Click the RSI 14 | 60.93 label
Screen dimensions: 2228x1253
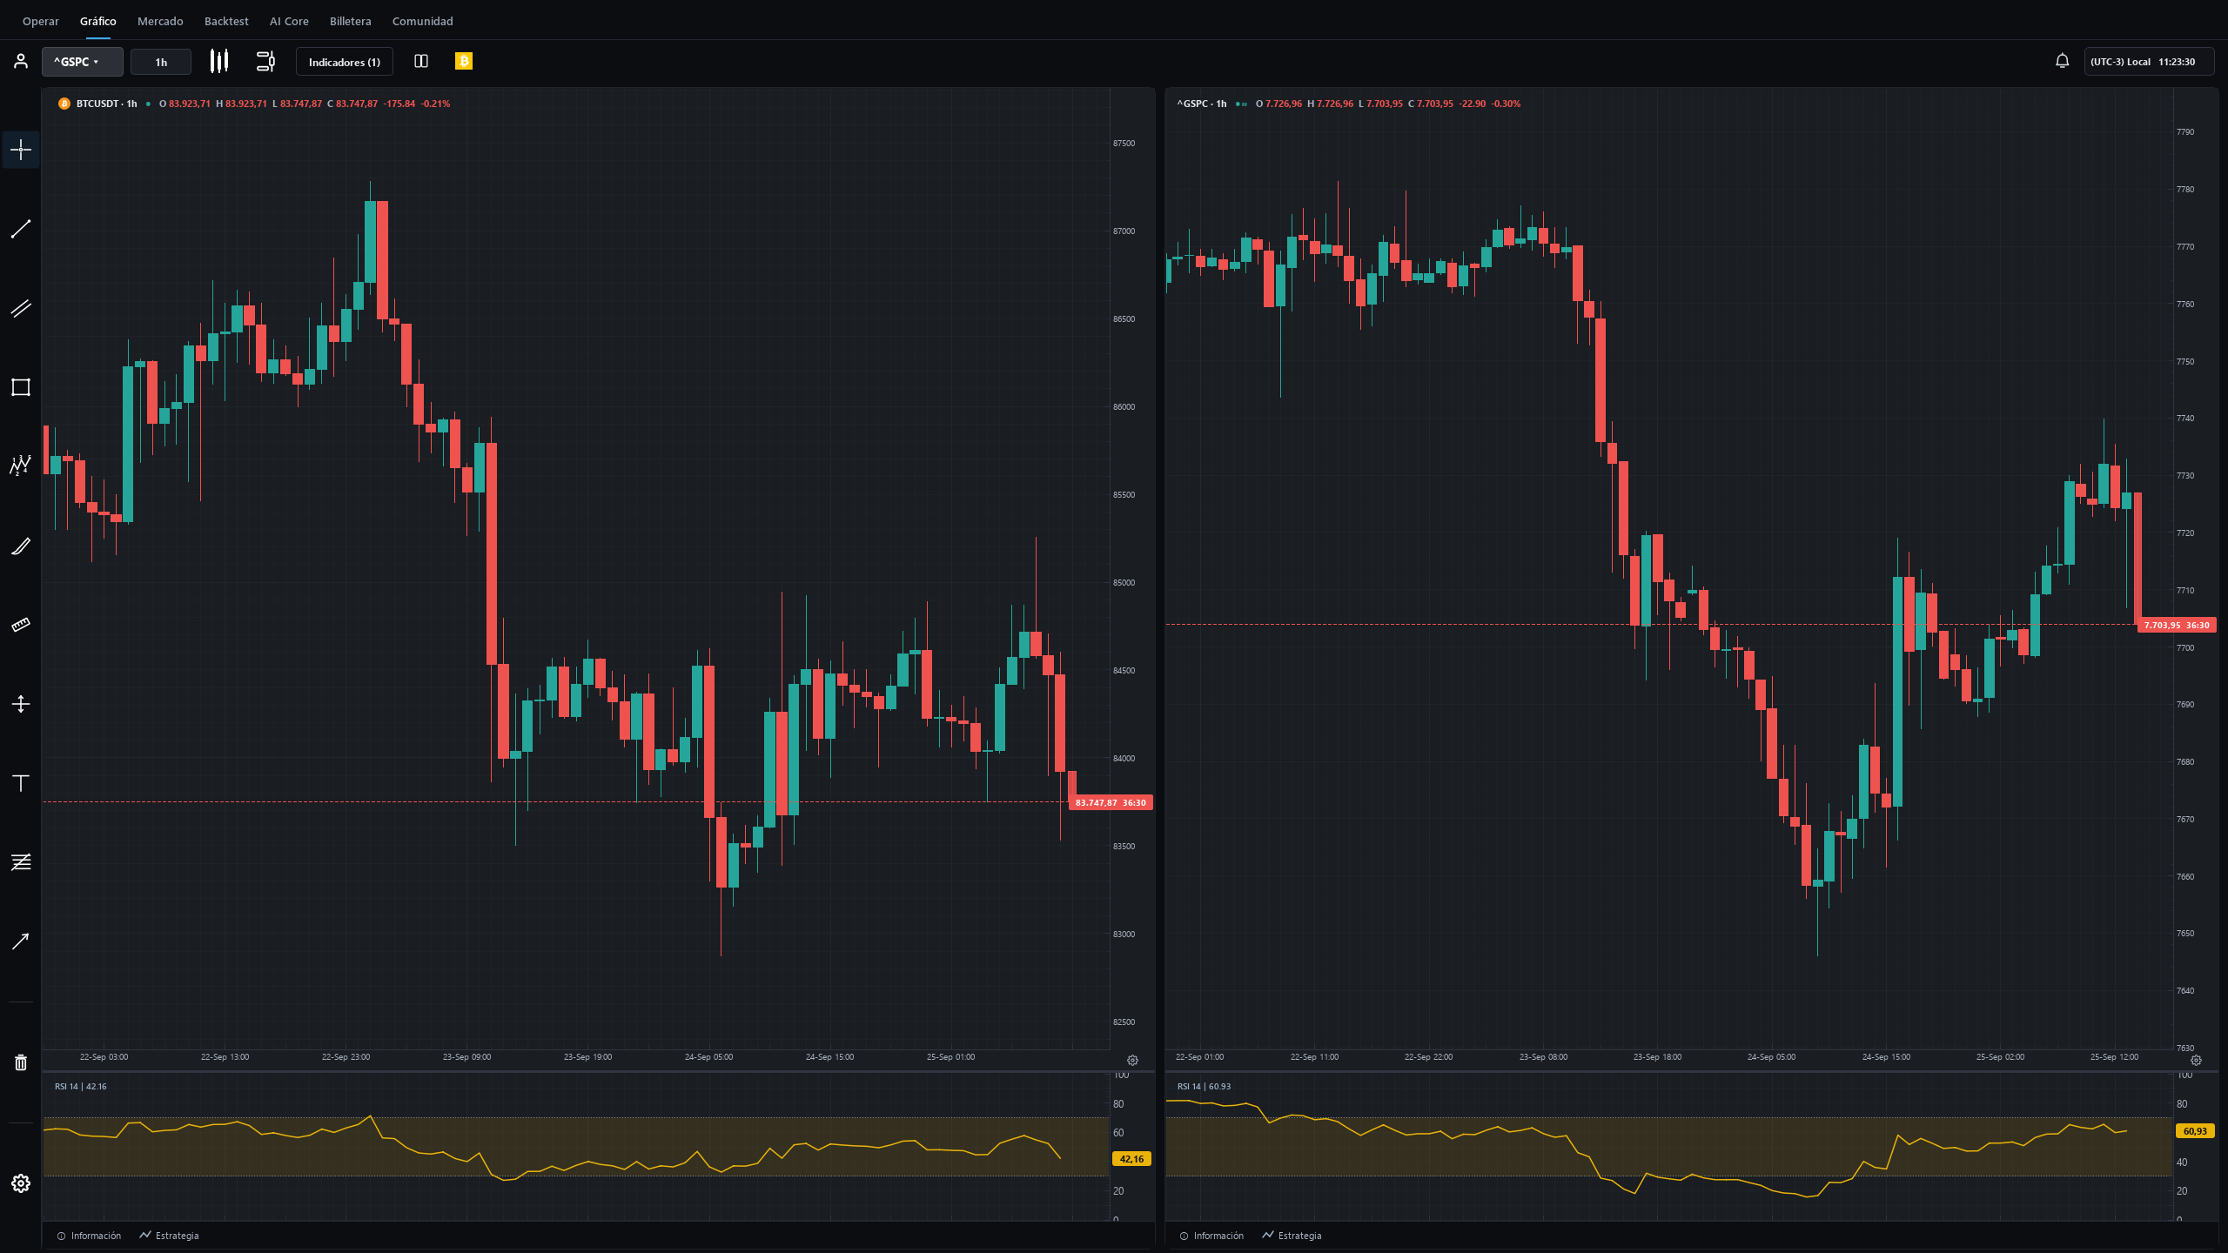coord(1204,1086)
